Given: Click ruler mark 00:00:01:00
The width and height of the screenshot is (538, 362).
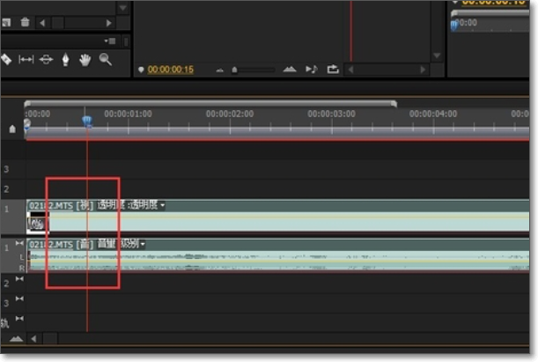Looking at the screenshot, I should pyautogui.click(x=128, y=114).
